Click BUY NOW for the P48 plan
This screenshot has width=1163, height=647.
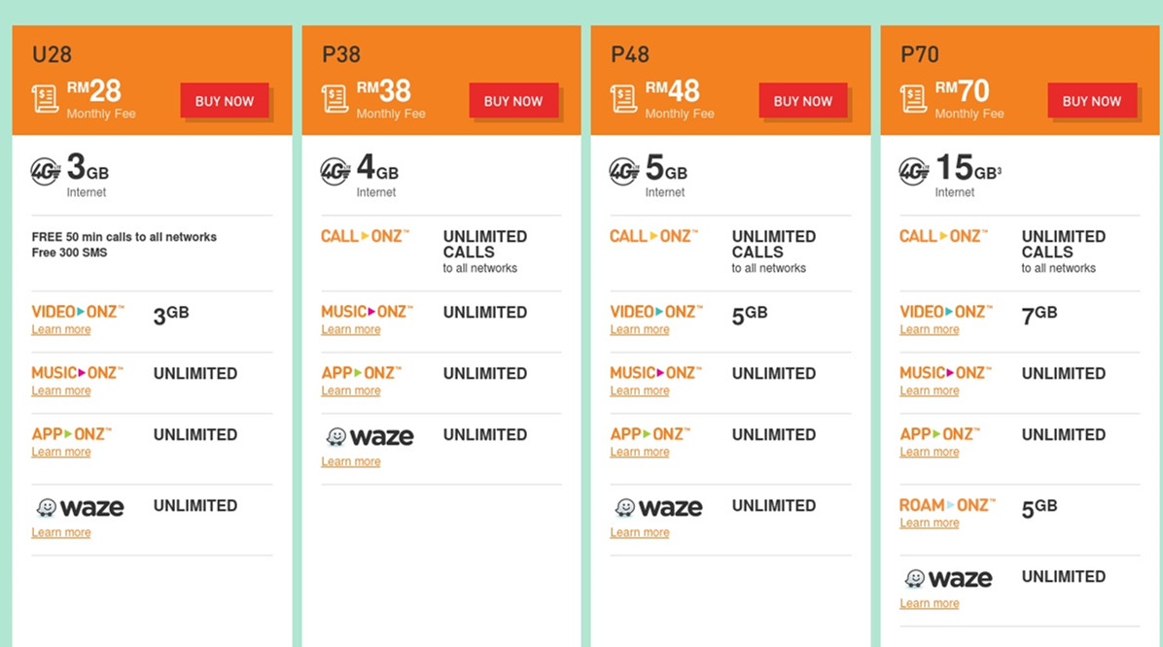(x=802, y=101)
